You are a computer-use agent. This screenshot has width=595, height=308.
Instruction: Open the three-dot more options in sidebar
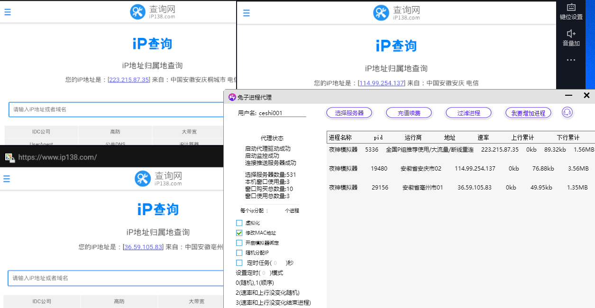571,60
